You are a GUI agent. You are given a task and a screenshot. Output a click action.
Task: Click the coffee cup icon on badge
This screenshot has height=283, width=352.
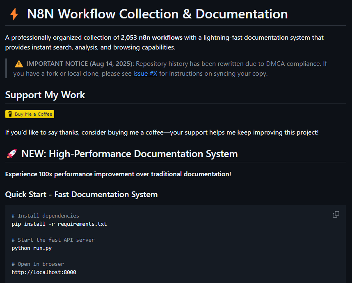point(10,114)
